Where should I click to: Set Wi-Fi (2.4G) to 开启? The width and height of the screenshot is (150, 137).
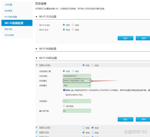(64, 25)
